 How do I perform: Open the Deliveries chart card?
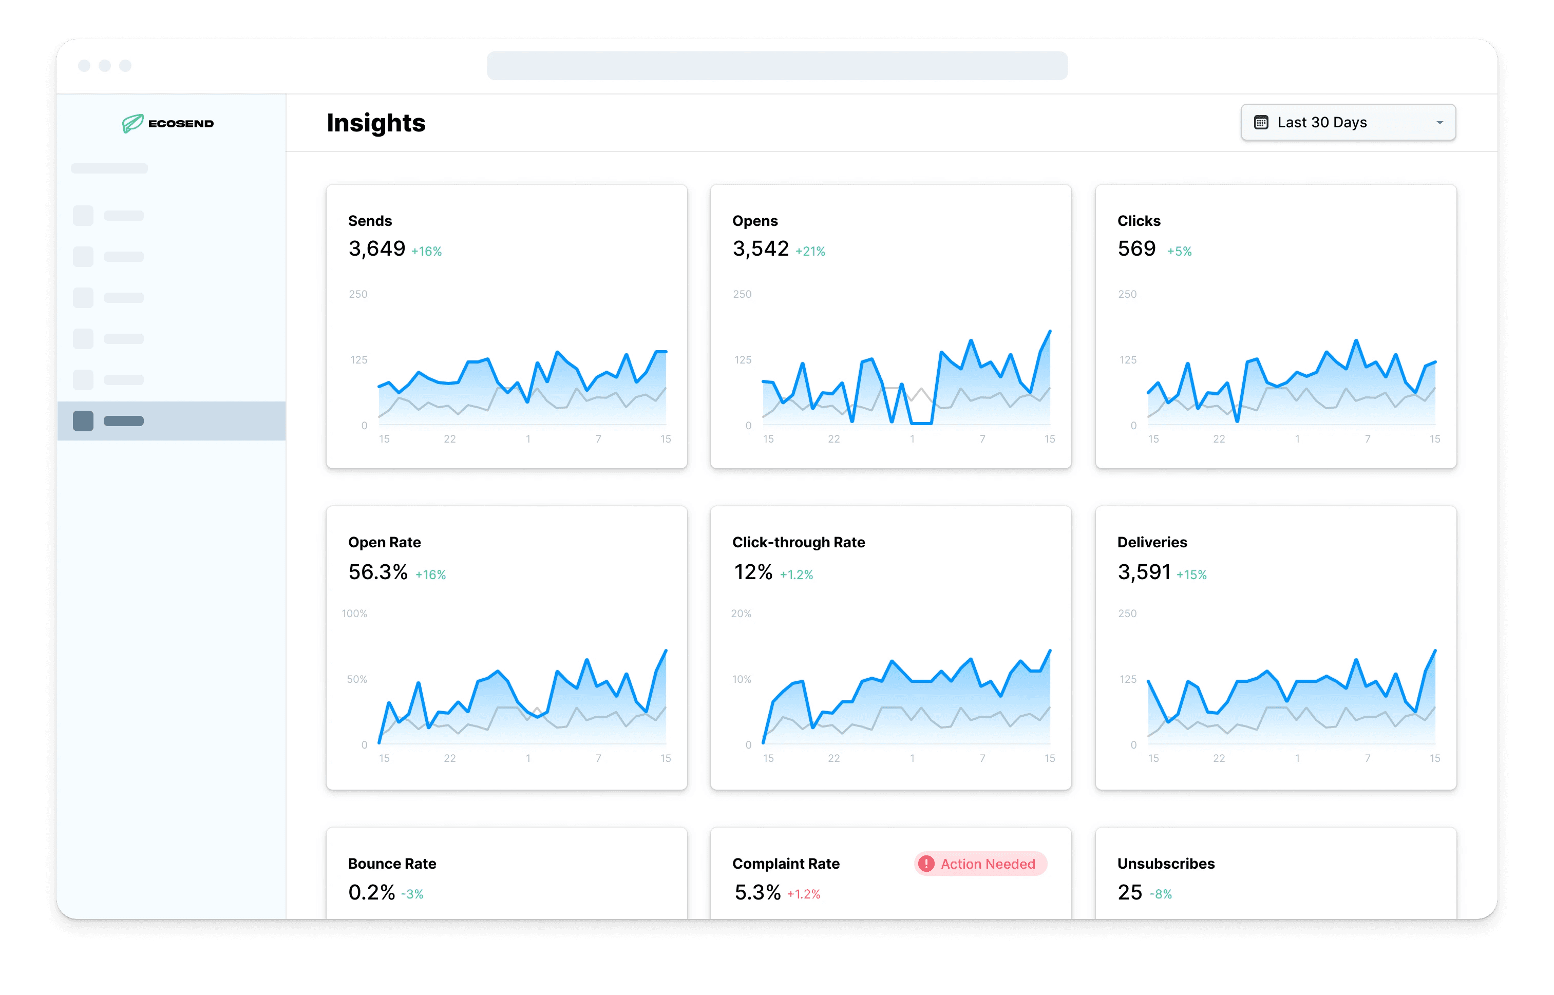pos(1276,647)
